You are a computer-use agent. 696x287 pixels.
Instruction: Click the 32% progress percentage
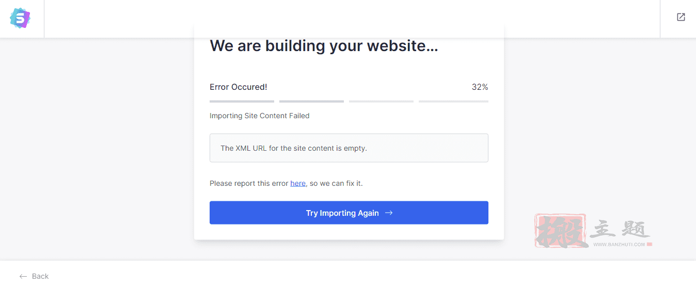(480, 87)
